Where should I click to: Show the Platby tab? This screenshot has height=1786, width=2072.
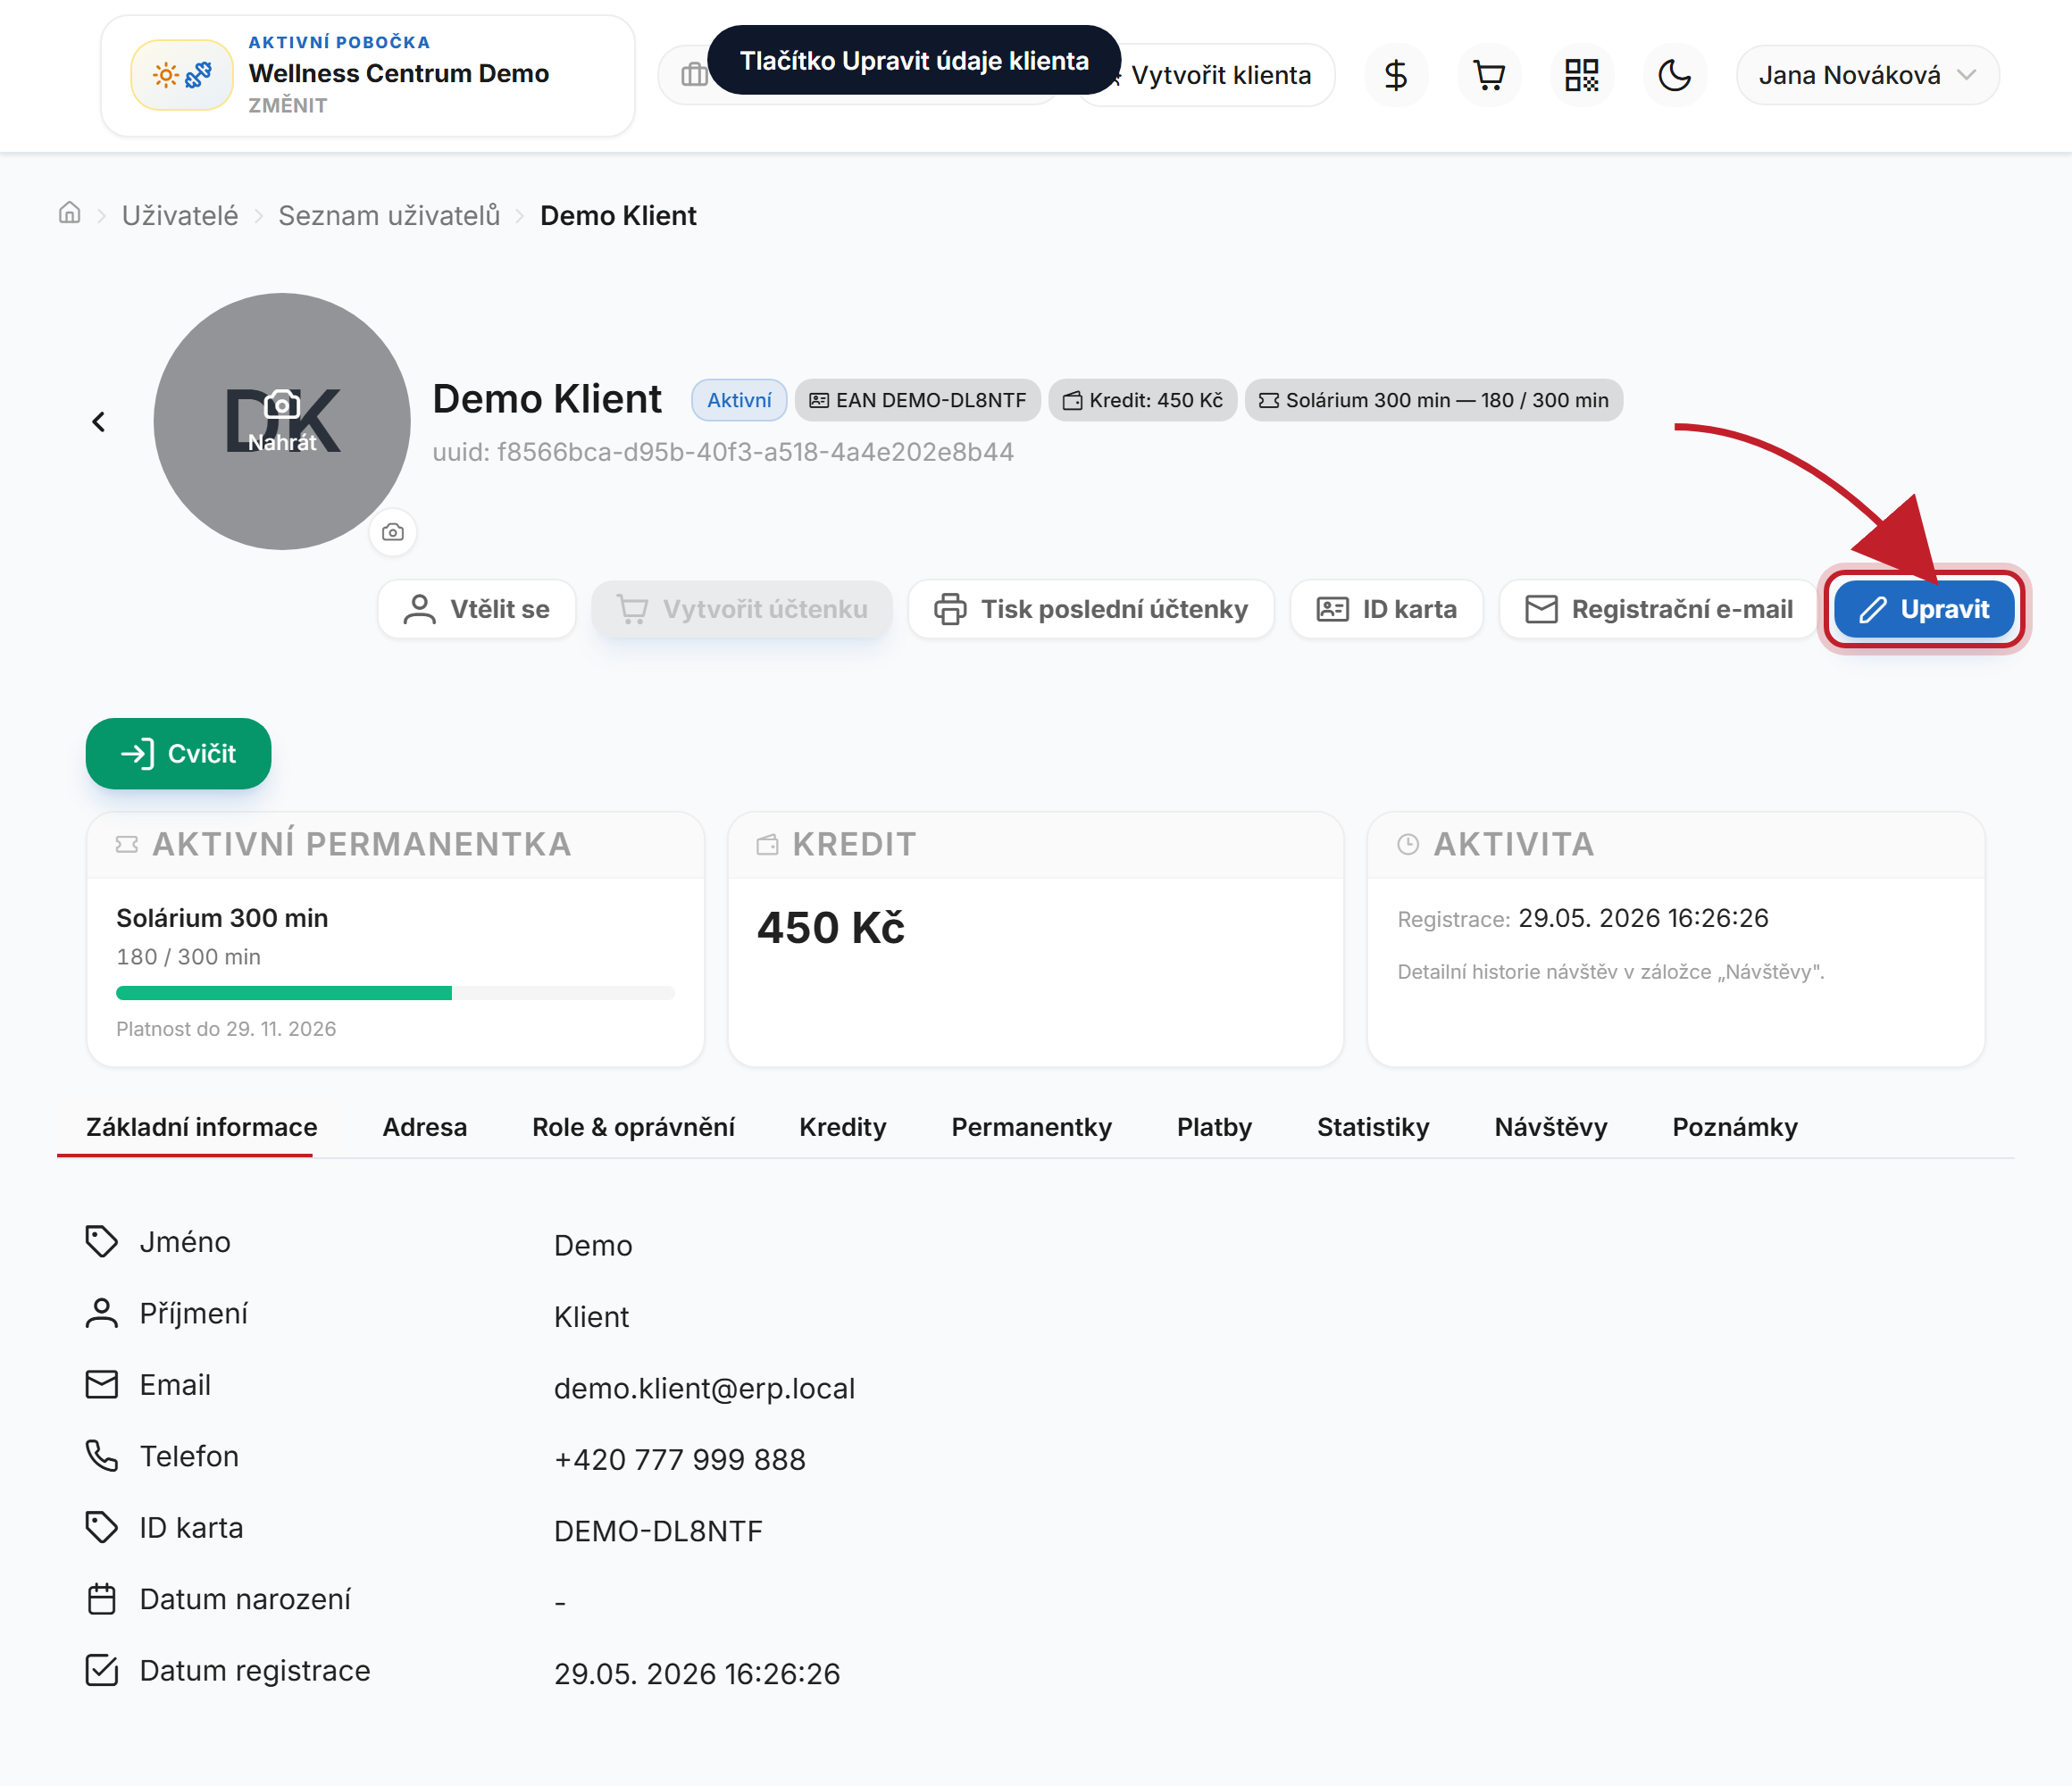tap(1214, 1127)
